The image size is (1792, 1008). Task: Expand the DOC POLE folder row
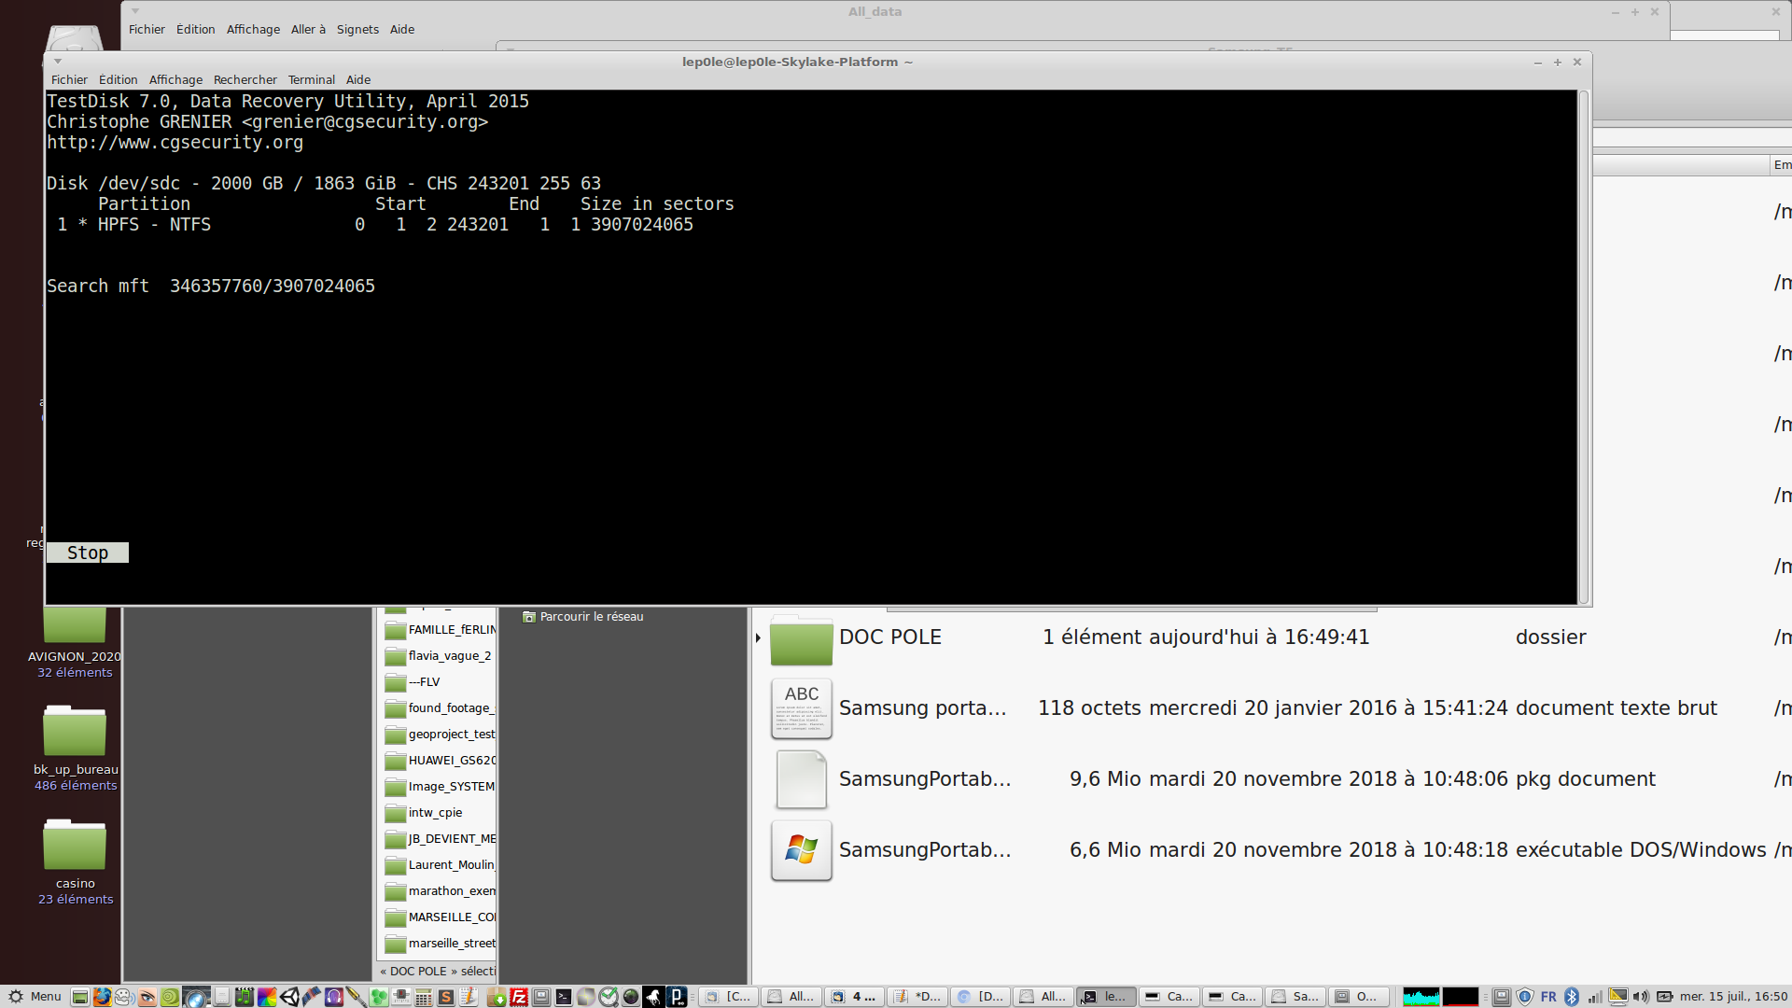[x=758, y=637]
